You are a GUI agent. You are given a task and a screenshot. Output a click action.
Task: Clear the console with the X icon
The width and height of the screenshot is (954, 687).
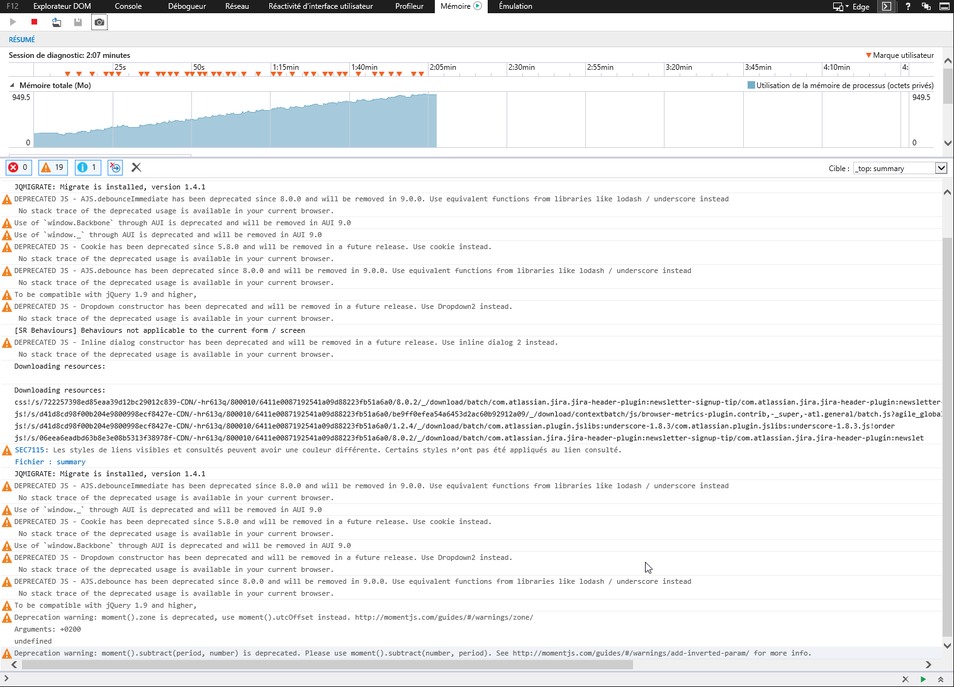pos(136,167)
